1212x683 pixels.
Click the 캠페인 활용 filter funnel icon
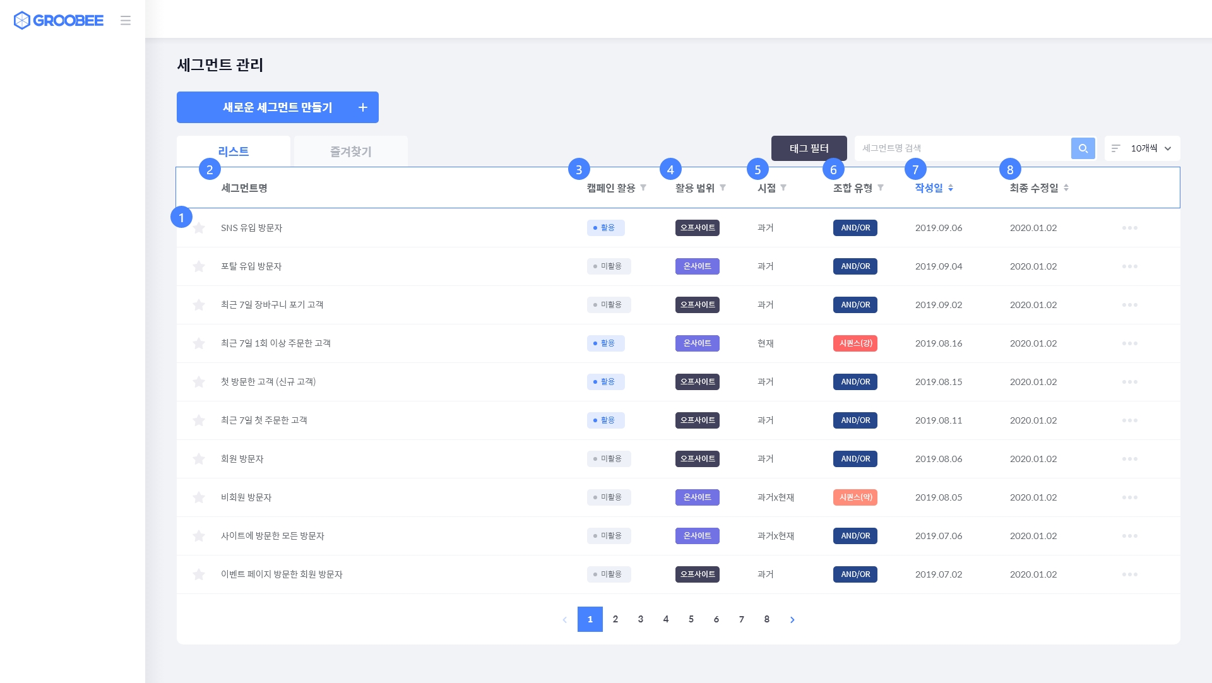click(643, 187)
